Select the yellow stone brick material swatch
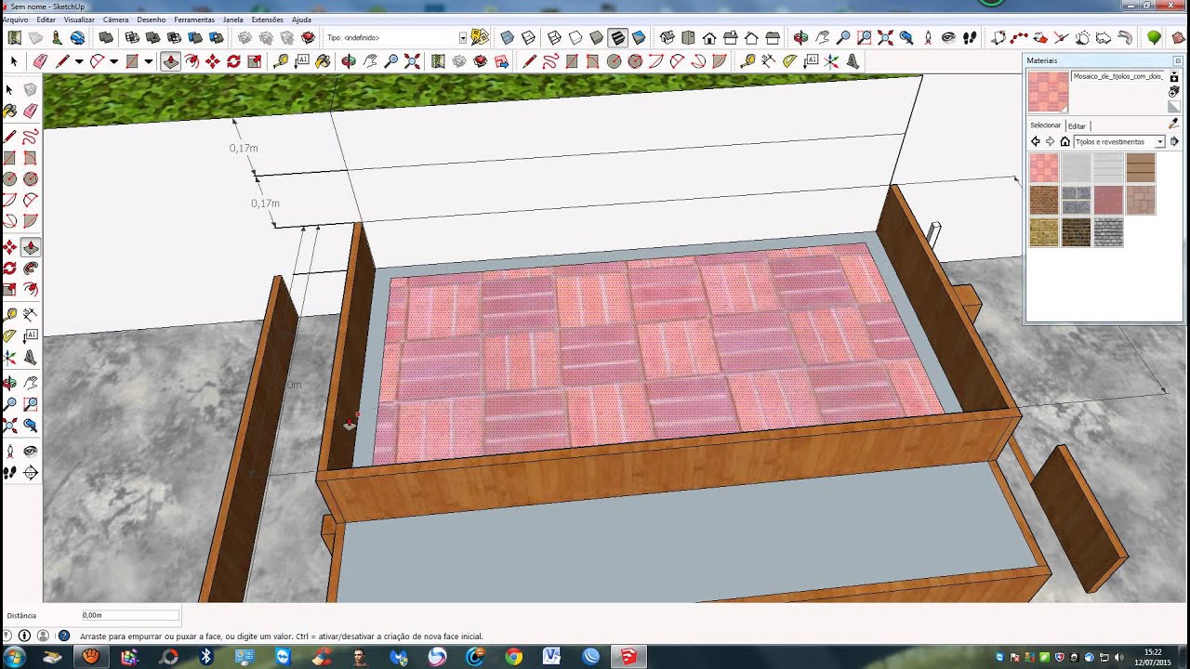The height and width of the screenshot is (669, 1190). click(x=1044, y=232)
